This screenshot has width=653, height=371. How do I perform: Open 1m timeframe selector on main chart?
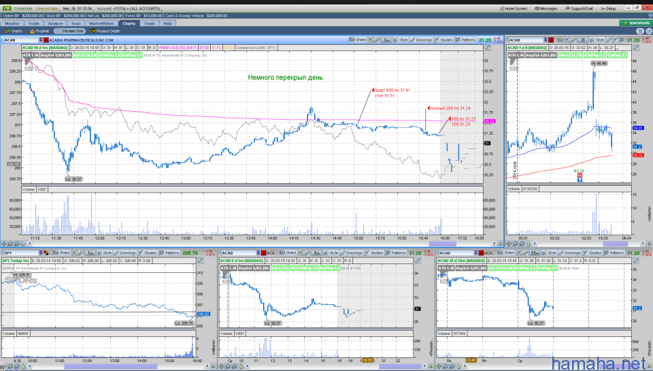(386, 40)
